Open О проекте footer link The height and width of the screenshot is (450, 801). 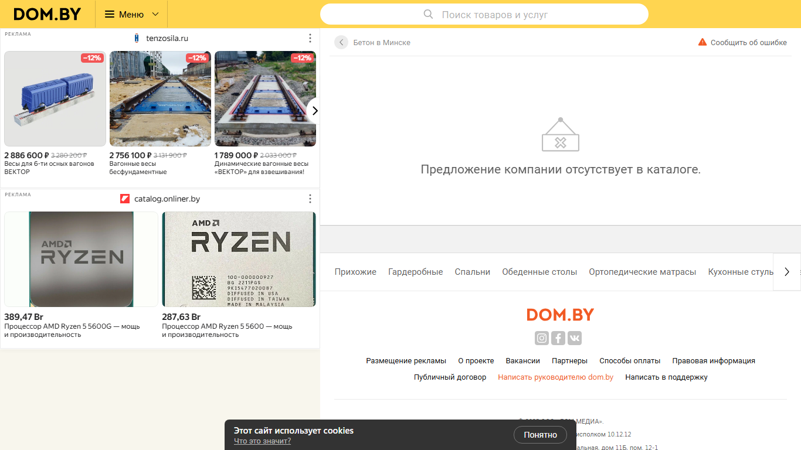tap(476, 361)
